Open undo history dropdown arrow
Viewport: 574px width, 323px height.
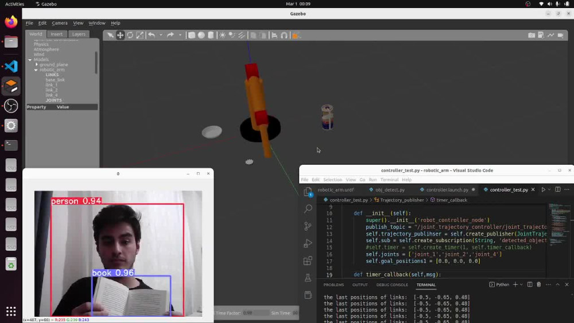161,35
